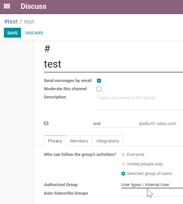Go to #test breadcrumb link

click(x=11, y=21)
